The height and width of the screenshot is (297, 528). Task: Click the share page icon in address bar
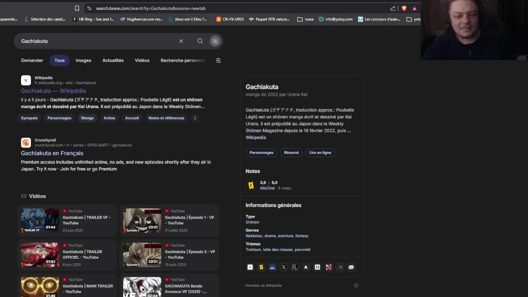pyautogui.click(x=393, y=8)
